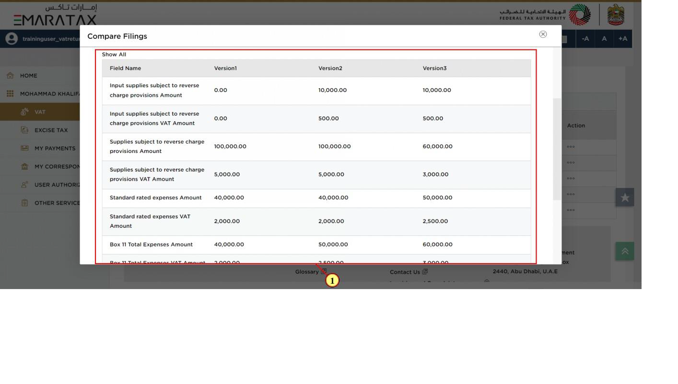Click the grid icon beside Mohammad Khalifa
This screenshot has width=678, height=384.
[x=10, y=93]
